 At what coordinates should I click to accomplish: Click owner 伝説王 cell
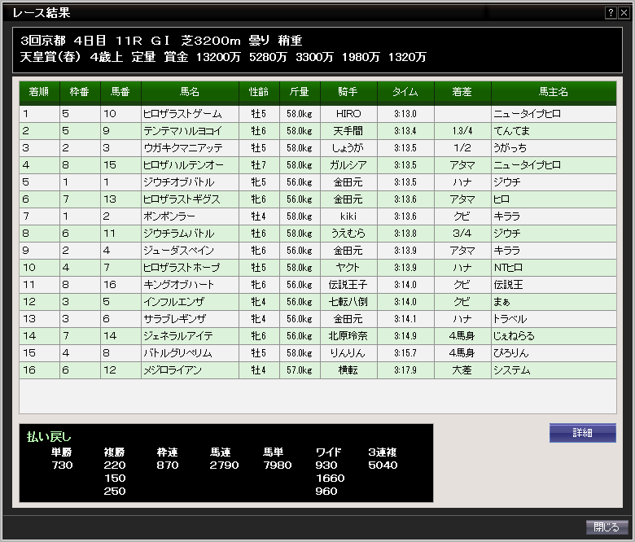click(x=554, y=285)
